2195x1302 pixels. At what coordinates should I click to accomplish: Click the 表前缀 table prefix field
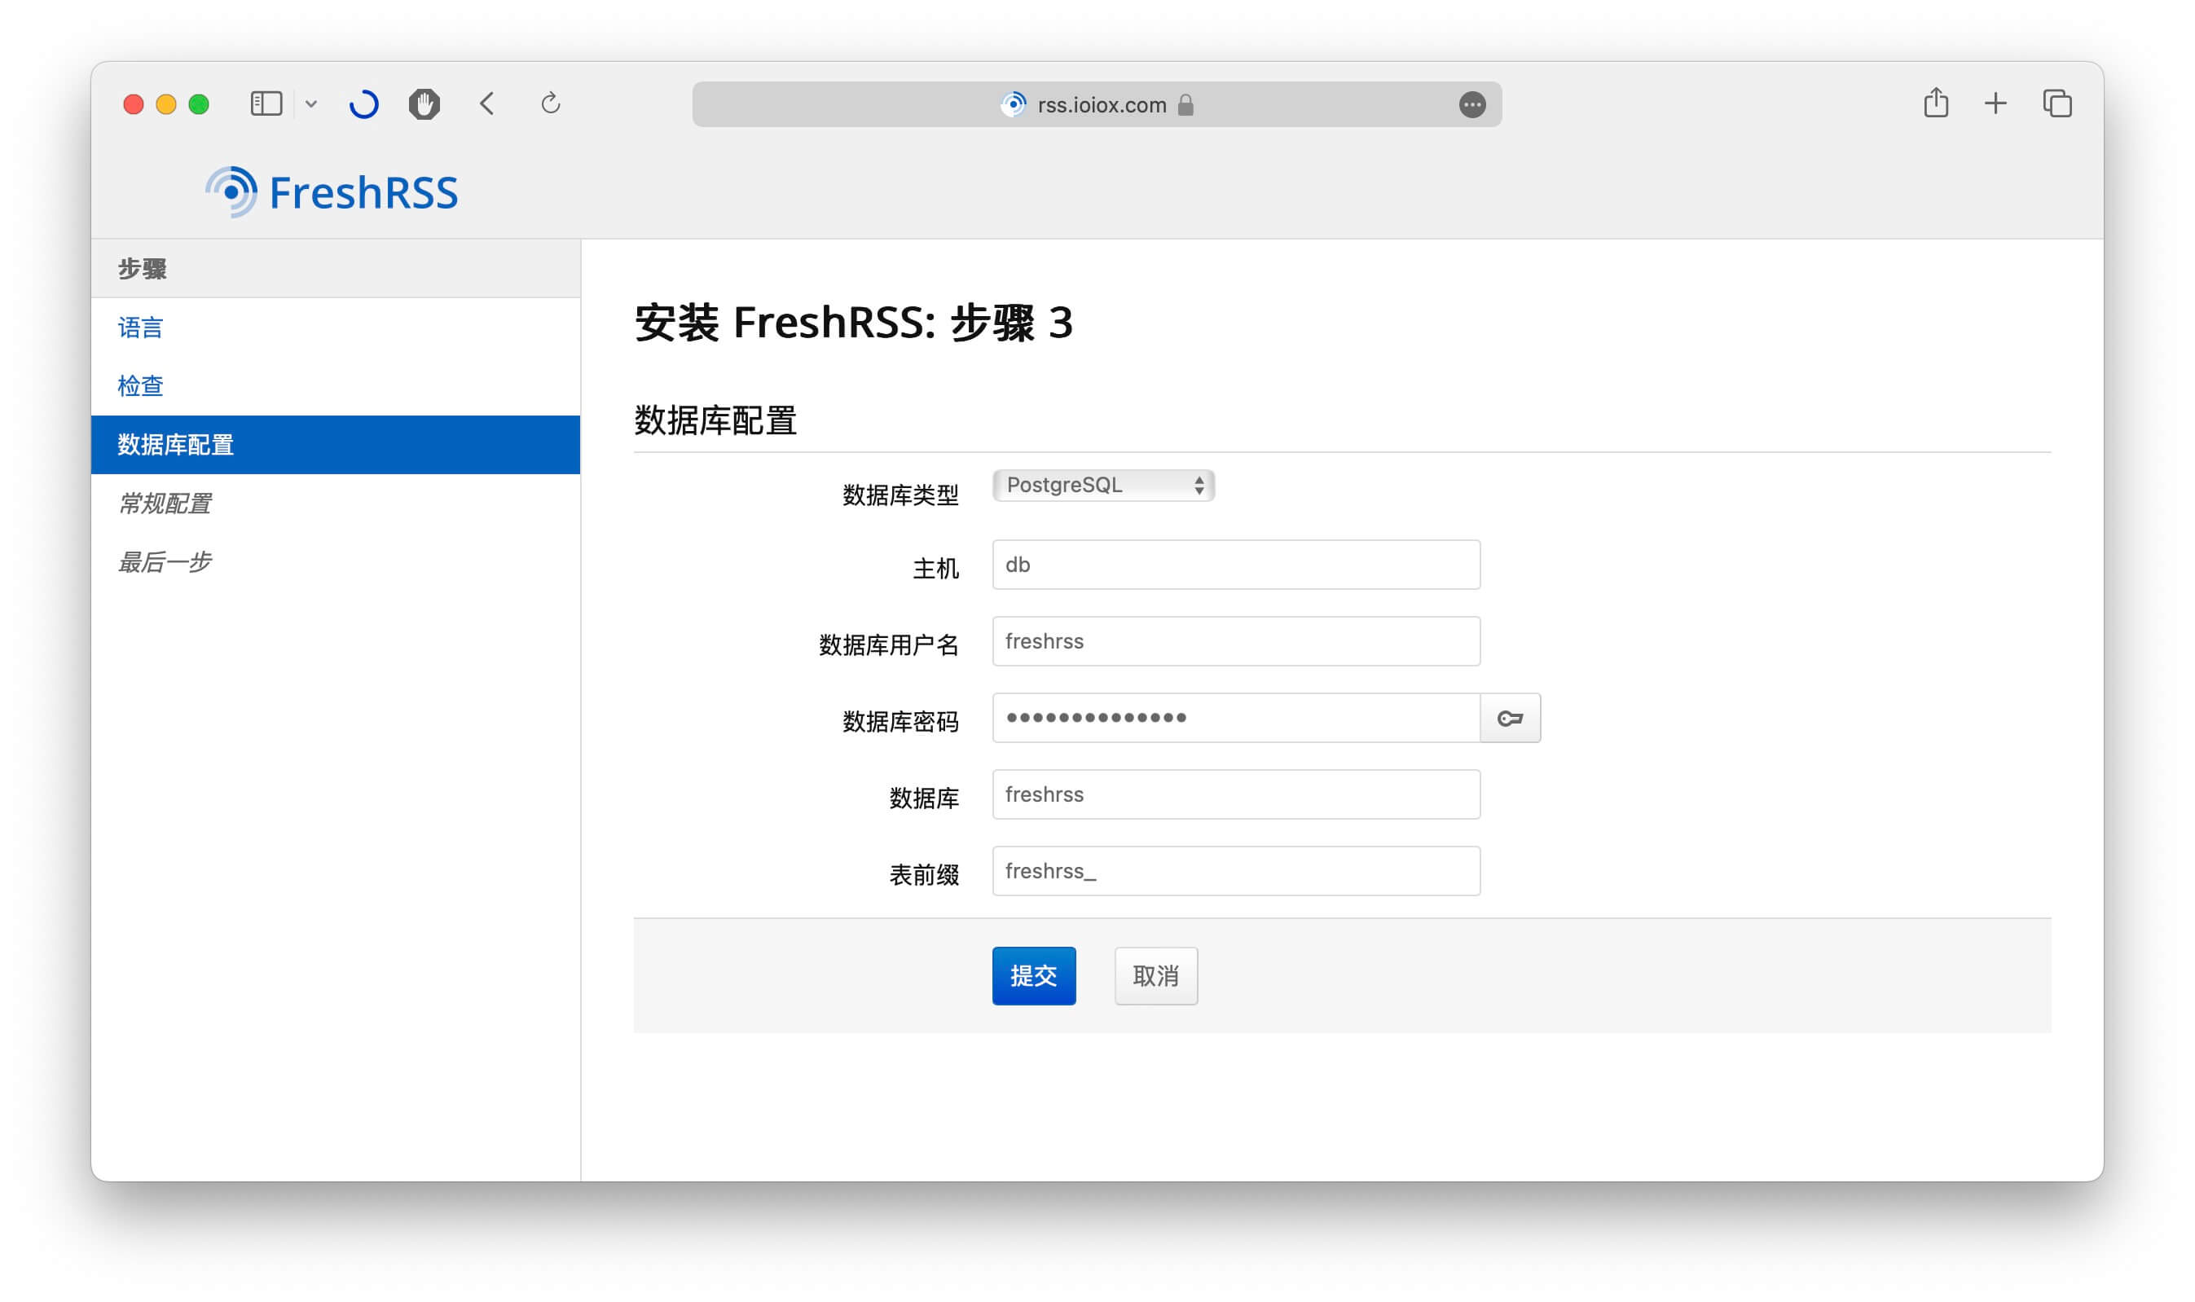tap(1235, 871)
